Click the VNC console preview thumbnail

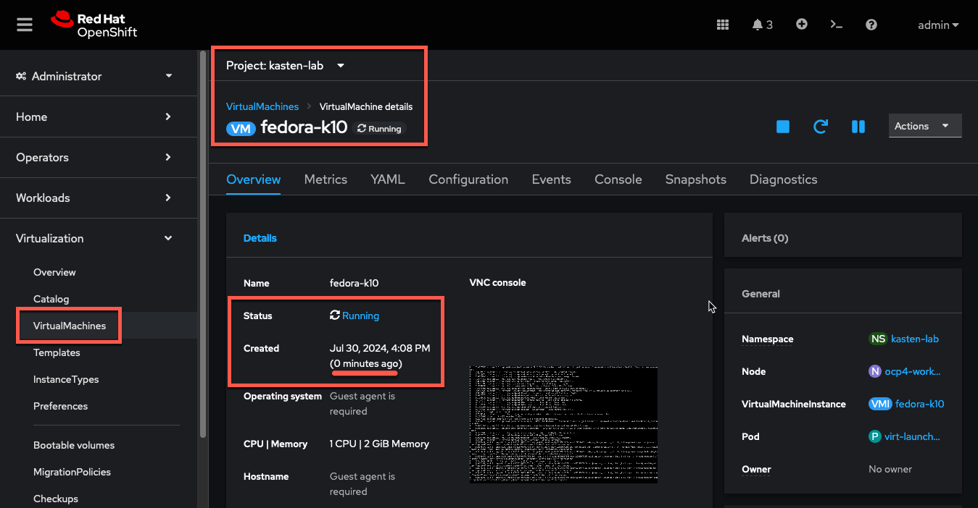coord(563,424)
